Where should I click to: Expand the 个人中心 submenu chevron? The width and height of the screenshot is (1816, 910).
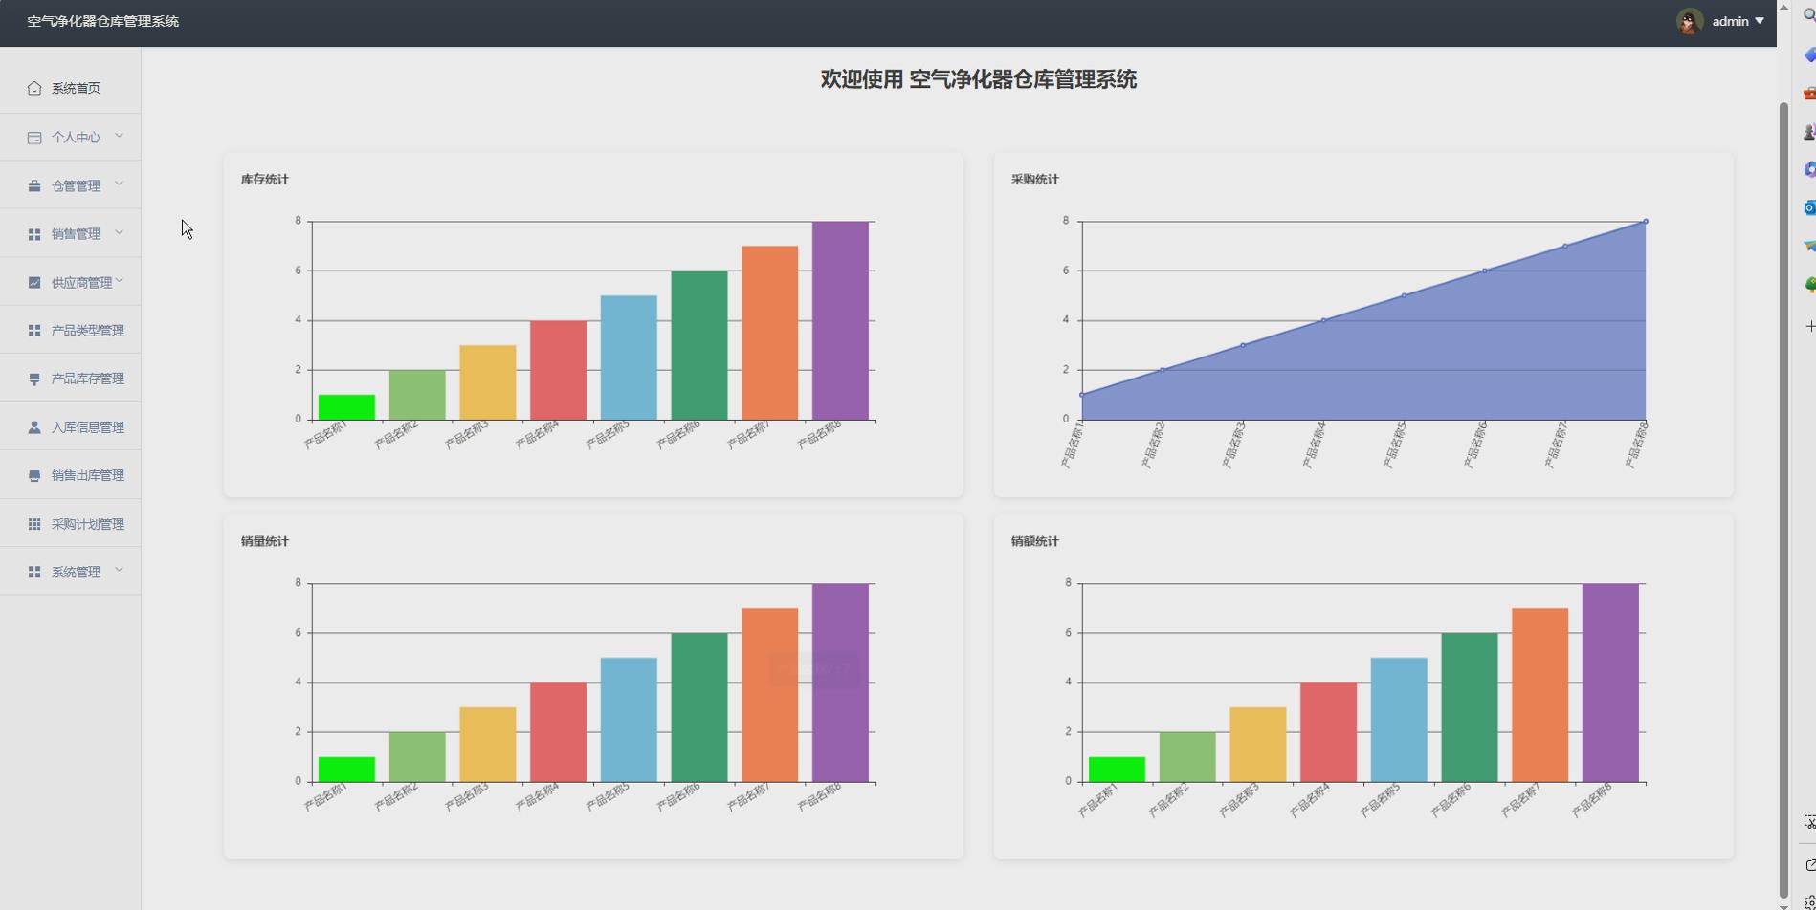[x=119, y=136]
